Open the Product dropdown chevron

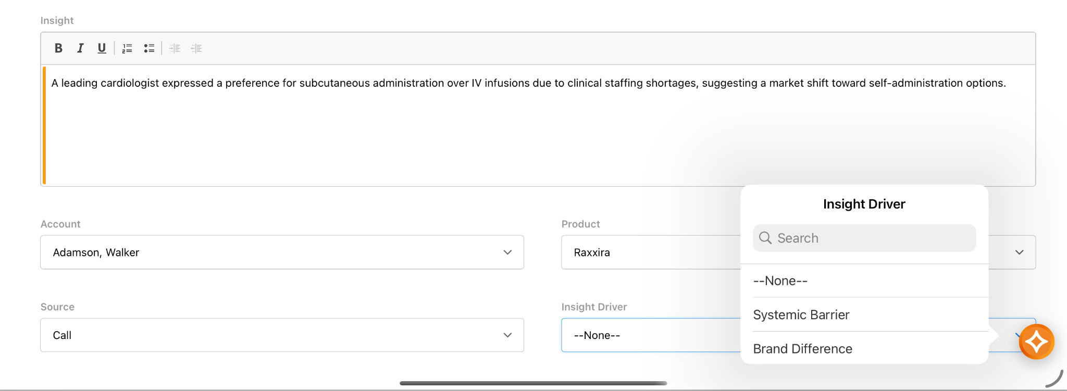[x=1019, y=252]
